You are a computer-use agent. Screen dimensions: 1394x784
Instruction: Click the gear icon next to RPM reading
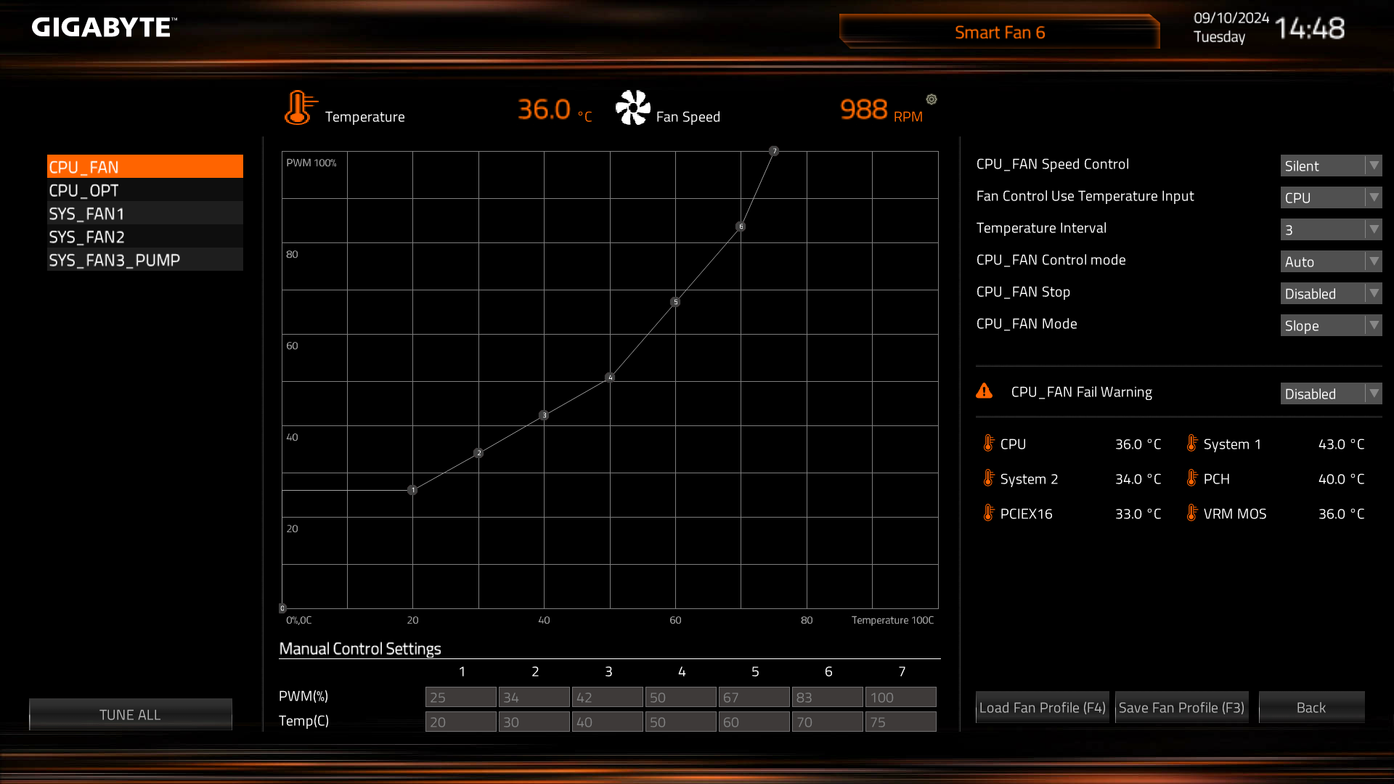[x=932, y=99]
